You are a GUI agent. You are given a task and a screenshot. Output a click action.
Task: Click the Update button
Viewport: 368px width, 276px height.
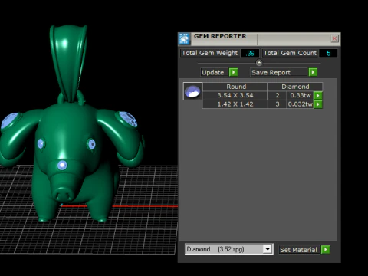coord(213,73)
